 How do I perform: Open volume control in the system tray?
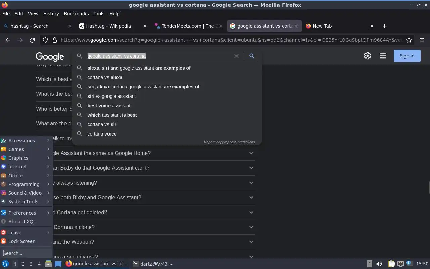379,264
